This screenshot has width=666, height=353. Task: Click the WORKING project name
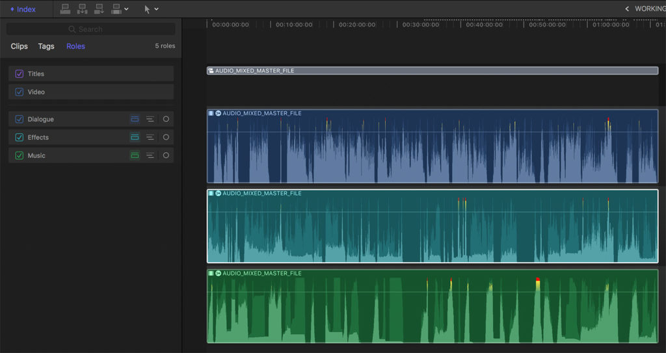coord(650,9)
